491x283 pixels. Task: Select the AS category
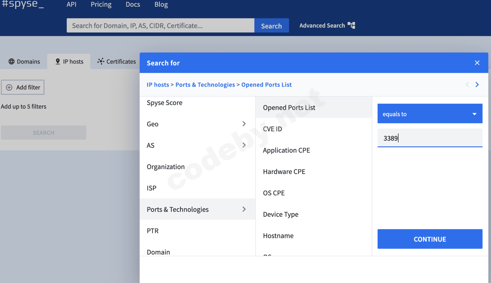point(198,145)
